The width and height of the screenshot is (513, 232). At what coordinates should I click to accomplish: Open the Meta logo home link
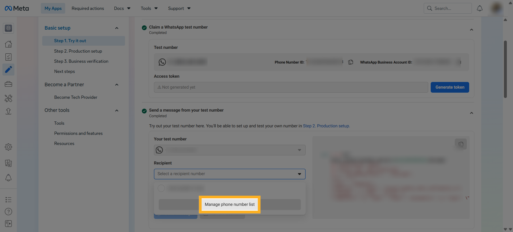tap(17, 8)
